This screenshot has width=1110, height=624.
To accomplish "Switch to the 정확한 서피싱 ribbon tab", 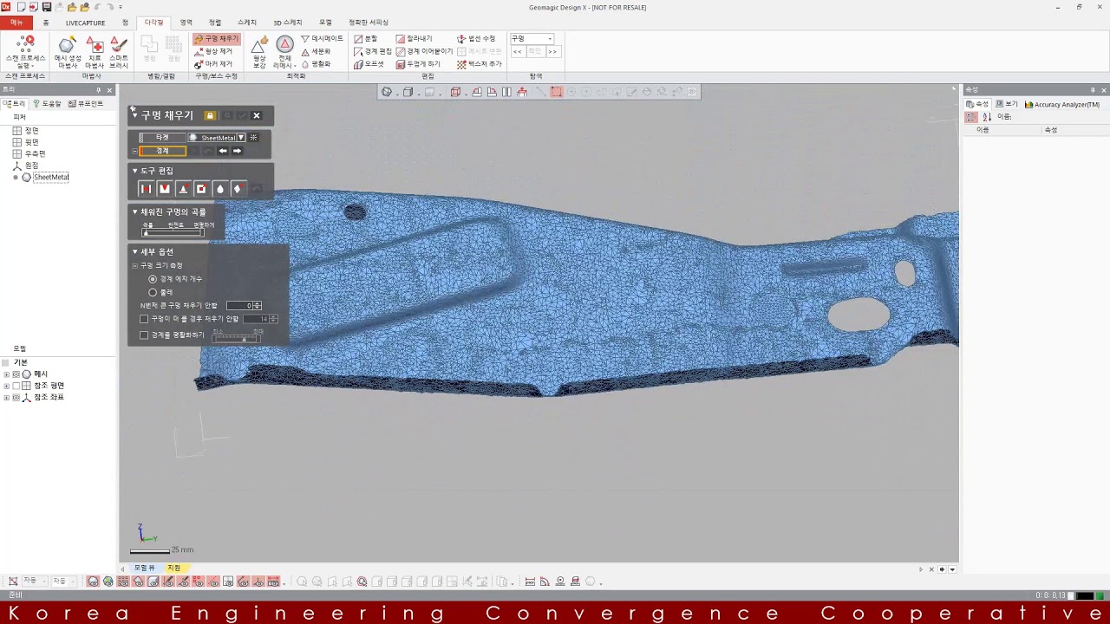I will pos(369,23).
